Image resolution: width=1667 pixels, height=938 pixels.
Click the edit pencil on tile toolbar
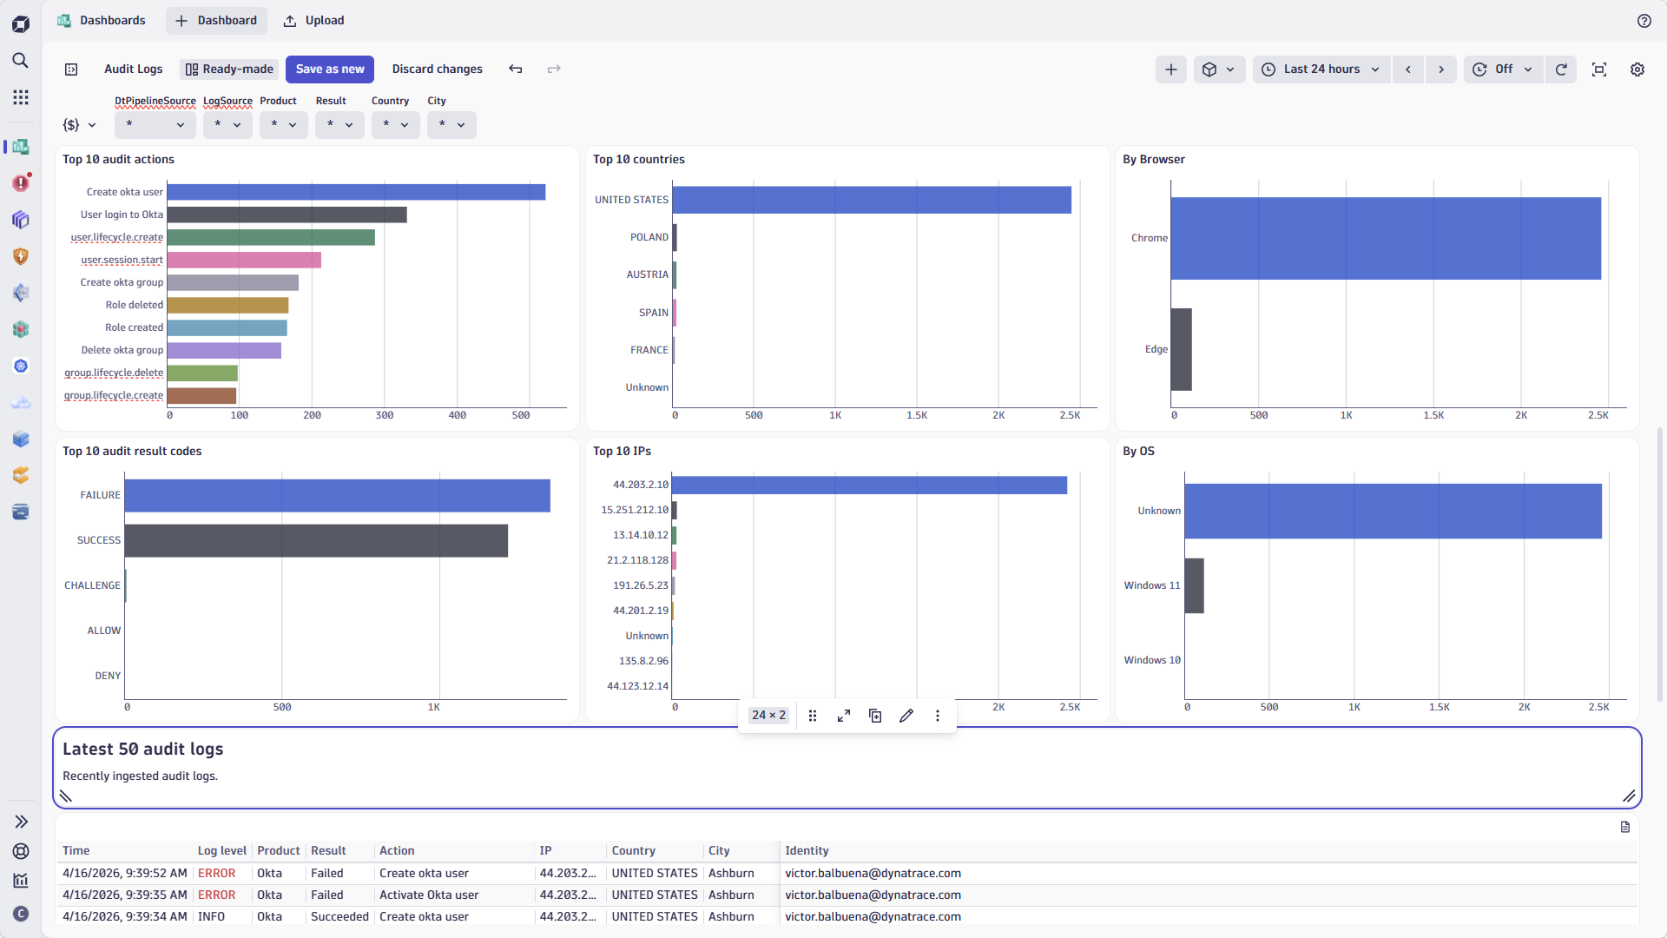point(906,716)
